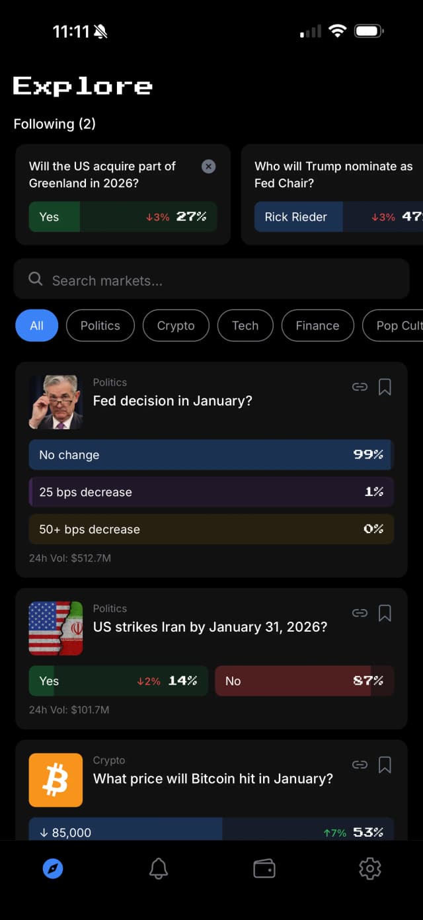Click "No" on US strikes Iran market

305,681
